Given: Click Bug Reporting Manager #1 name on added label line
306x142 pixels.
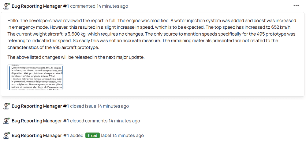Looking at the screenshot, I should (40, 135).
